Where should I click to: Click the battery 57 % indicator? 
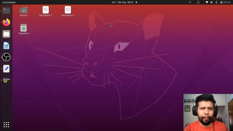pyautogui.click(x=224, y=2)
